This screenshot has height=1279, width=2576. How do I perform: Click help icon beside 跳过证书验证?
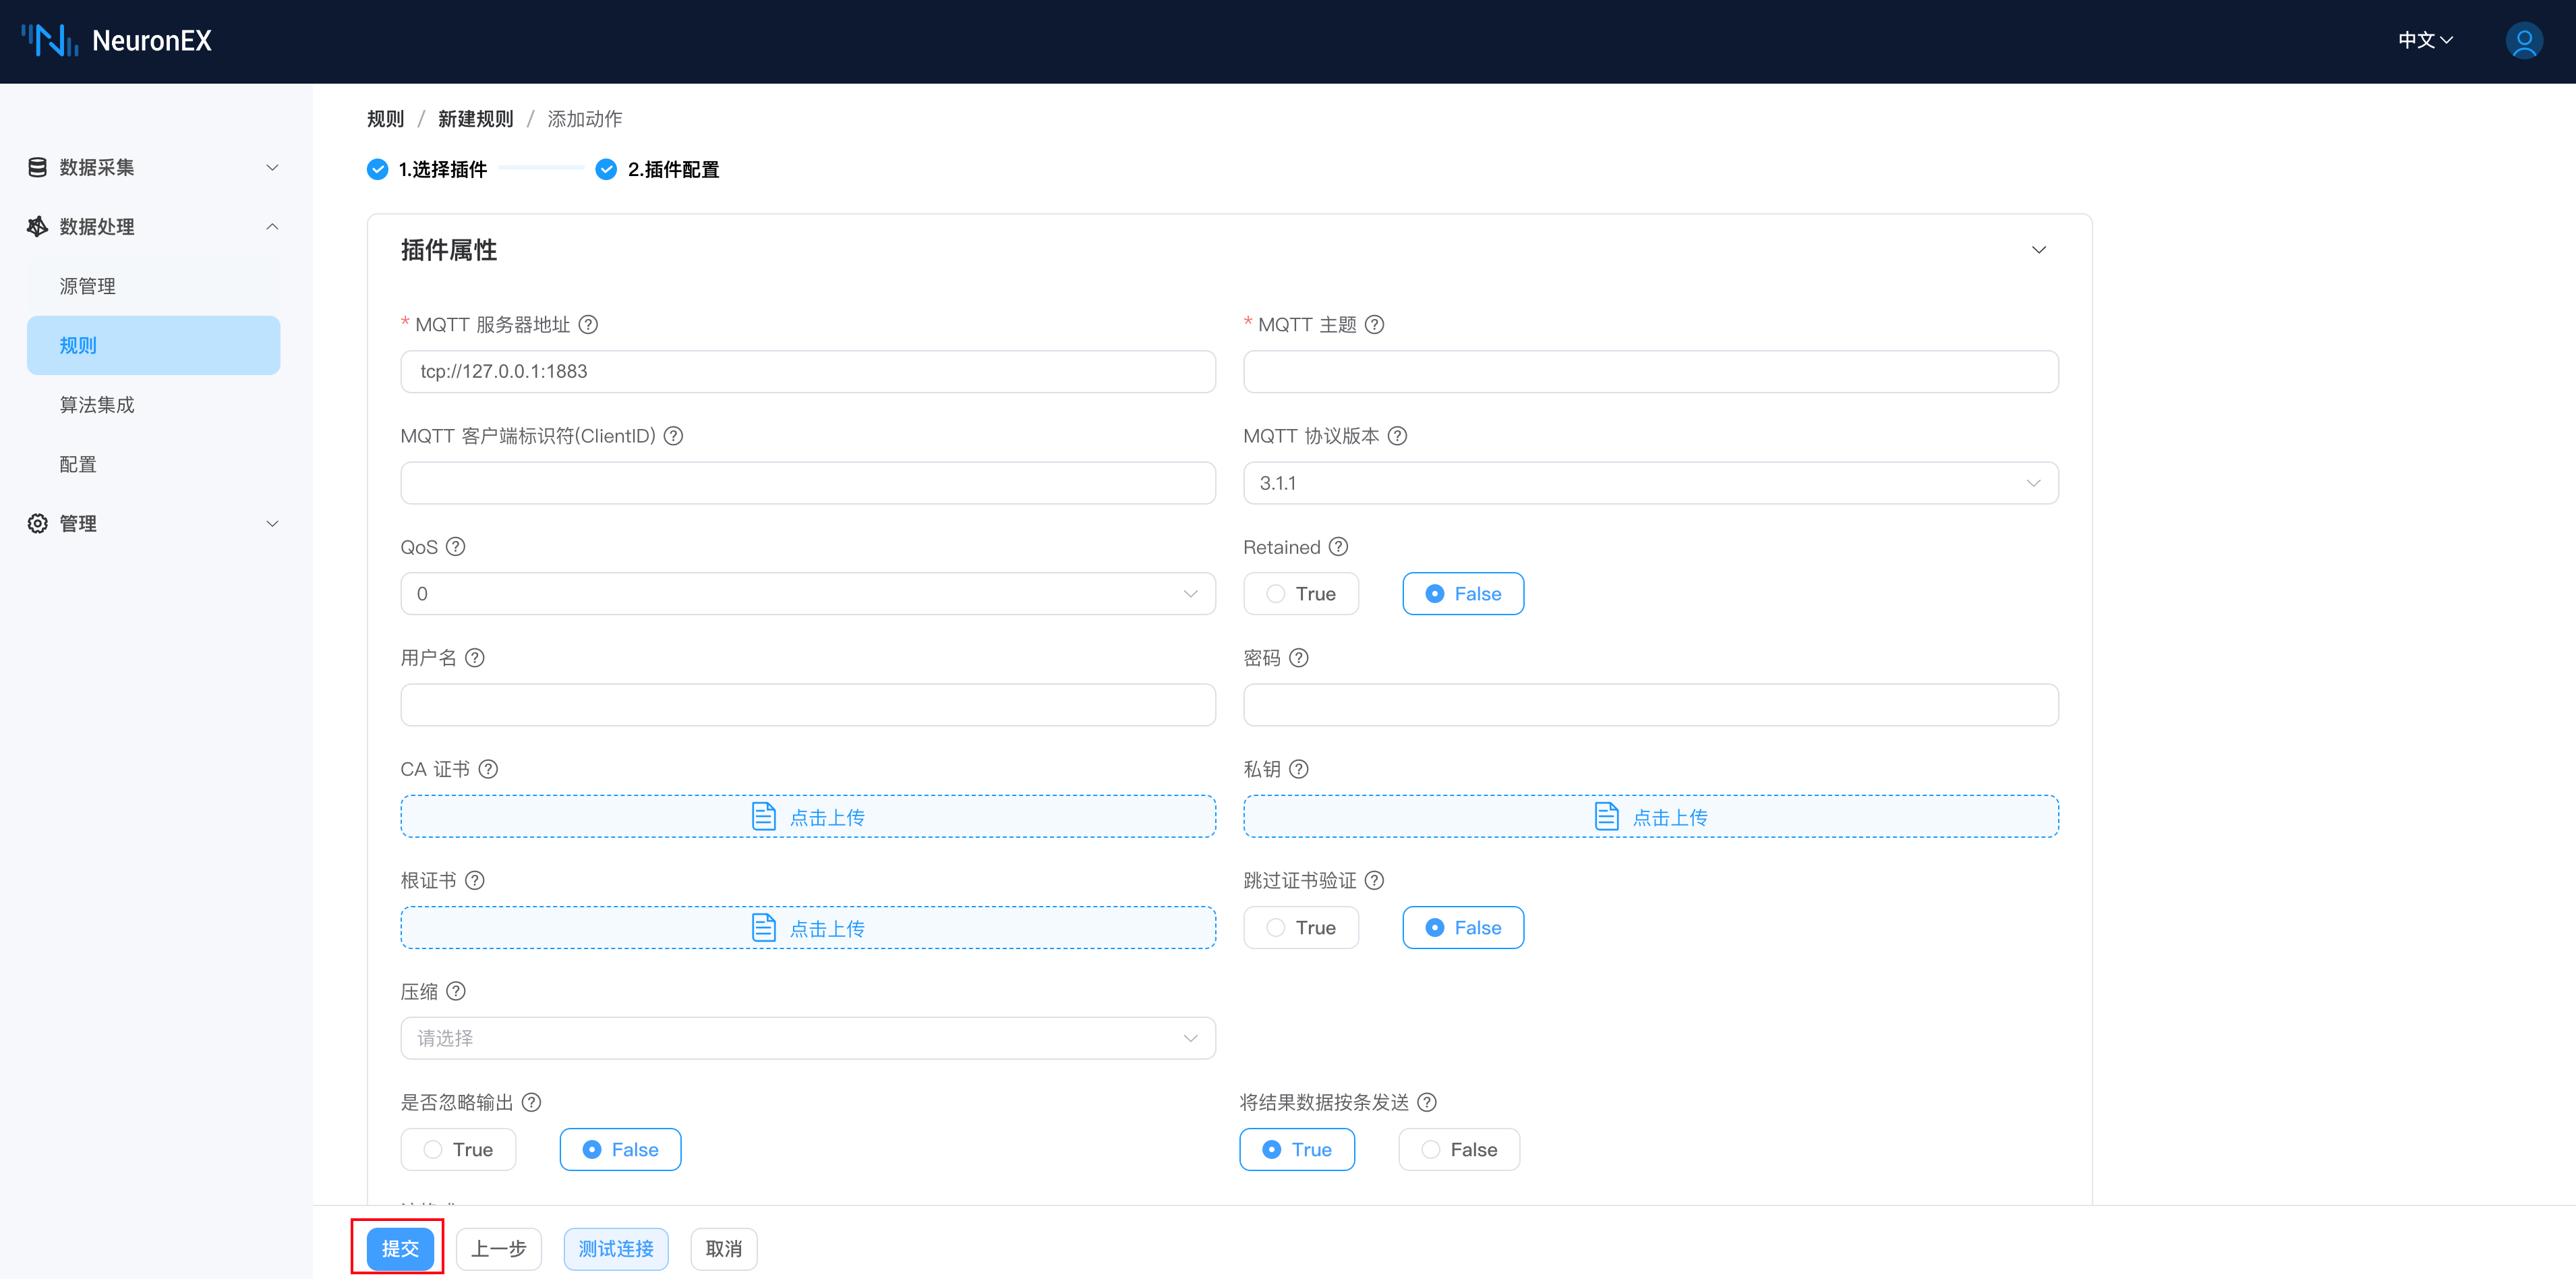pos(1374,880)
